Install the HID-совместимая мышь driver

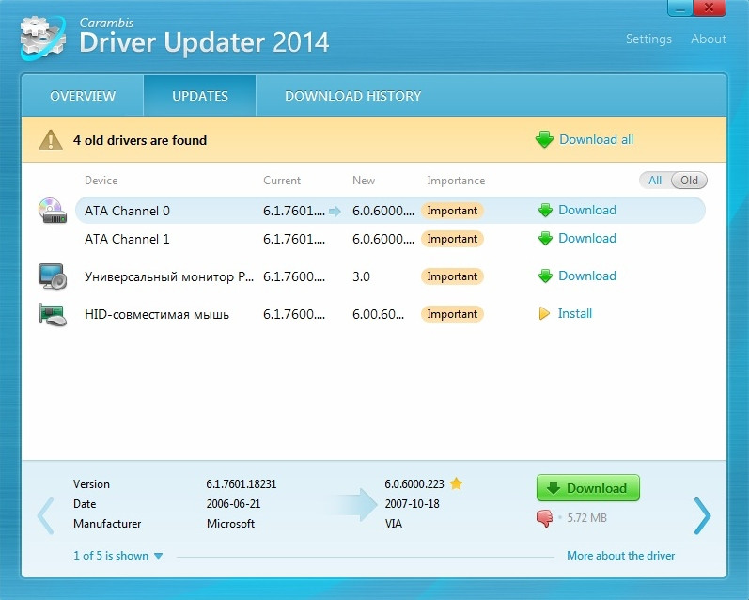click(575, 313)
